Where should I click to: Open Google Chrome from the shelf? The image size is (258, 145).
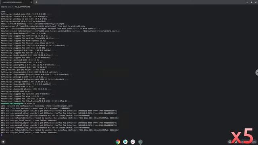tap(118, 142)
